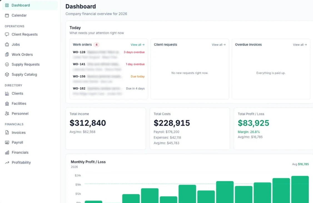This screenshot has width=313, height=203.
Task: Click the chart average value $16,785
Action: pyautogui.click(x=304, y=164)
